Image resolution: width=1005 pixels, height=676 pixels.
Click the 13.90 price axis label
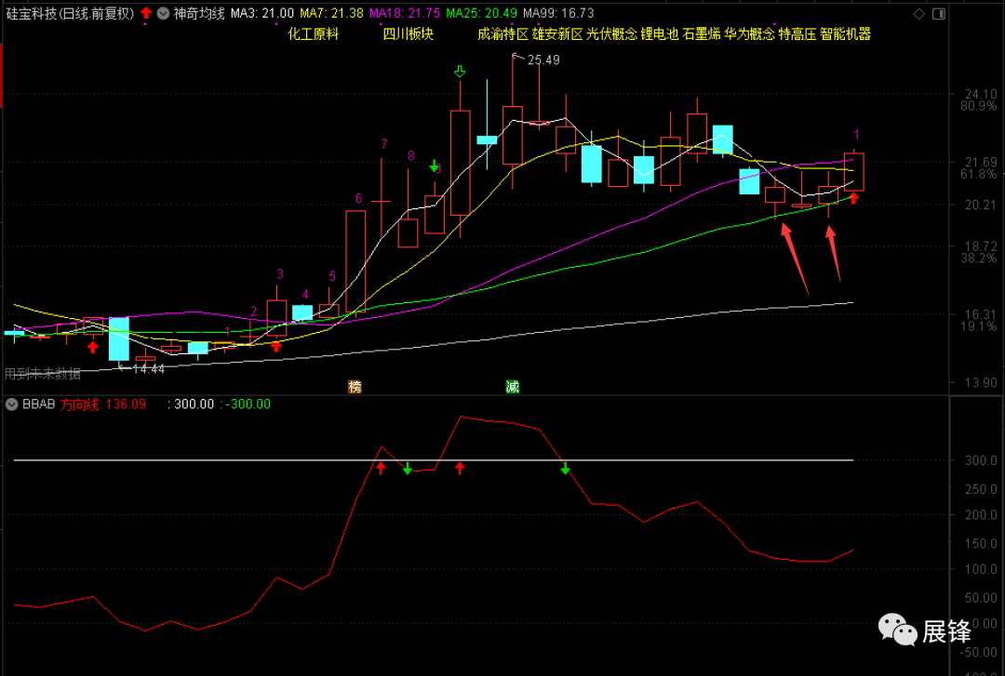click(x=981, y=383)
